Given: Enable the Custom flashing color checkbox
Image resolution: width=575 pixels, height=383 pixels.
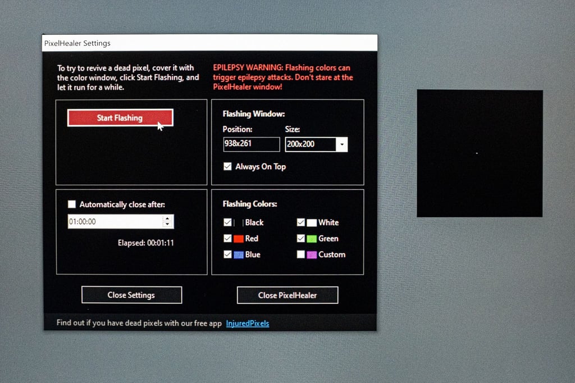Looking at the screenshot, I should (301, 254).
